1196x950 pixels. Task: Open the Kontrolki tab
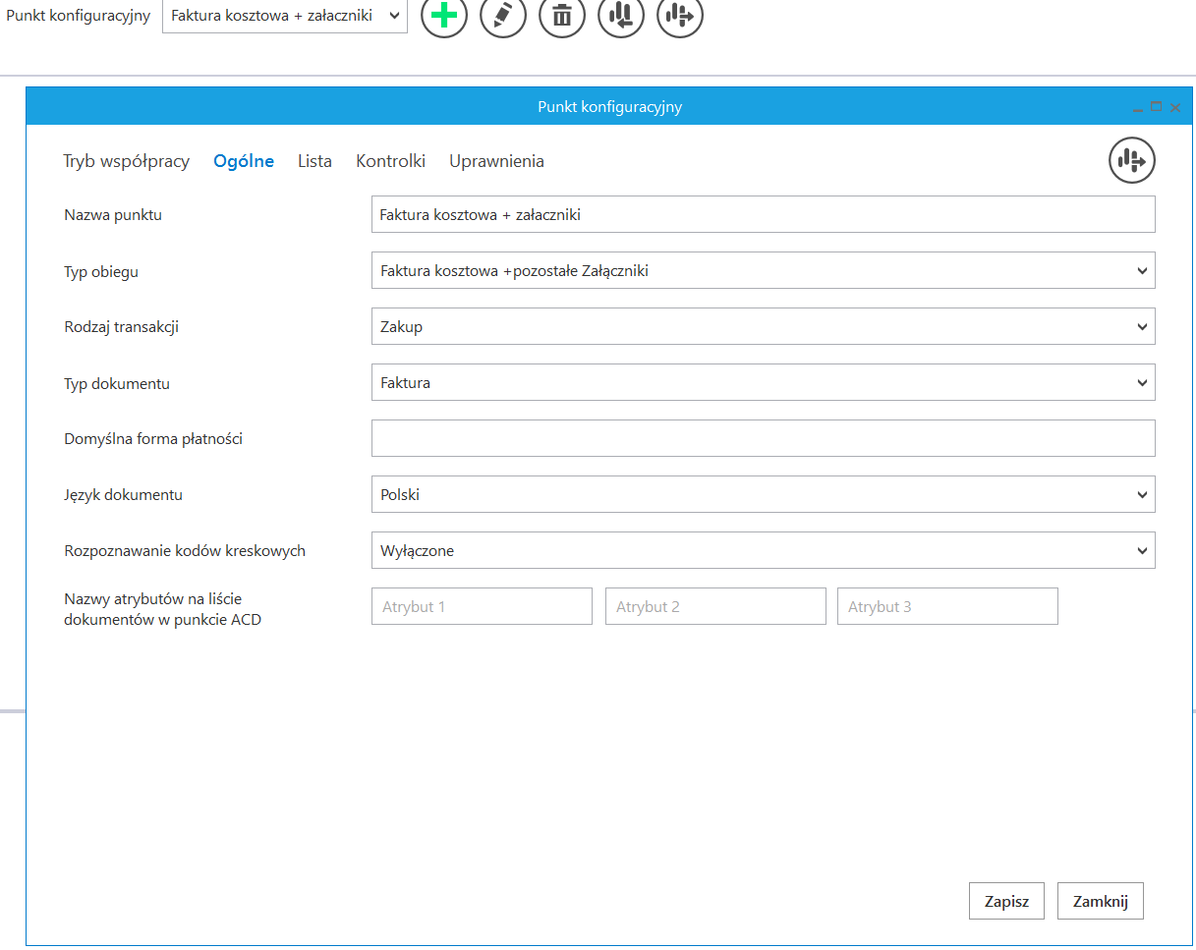tap(390, 161)
